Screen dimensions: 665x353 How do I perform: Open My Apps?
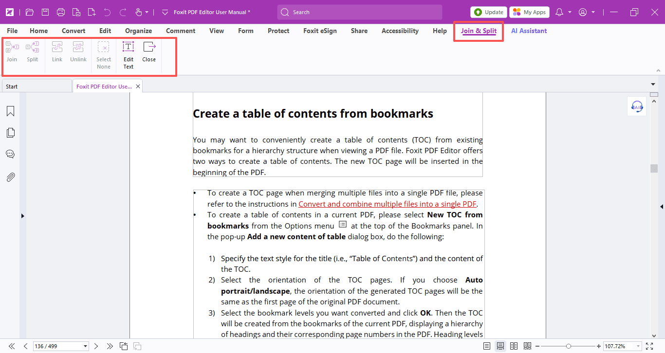click(530, 12)
